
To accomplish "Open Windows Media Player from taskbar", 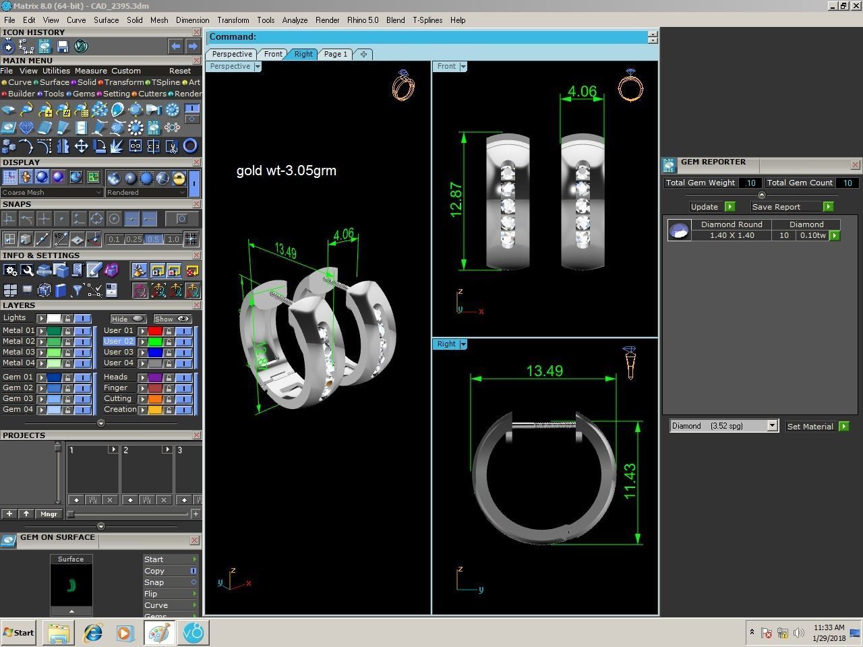I will [x=125, y=633].
